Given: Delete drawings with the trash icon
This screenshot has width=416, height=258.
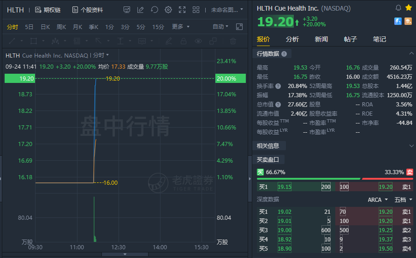Looking at the screenshot, I should 233,41.
